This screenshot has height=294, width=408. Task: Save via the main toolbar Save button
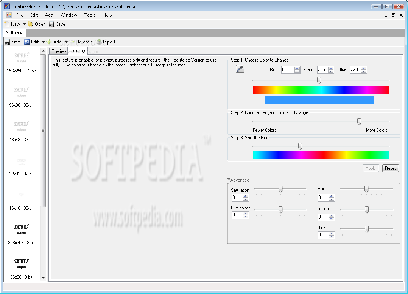pos(57,24)
